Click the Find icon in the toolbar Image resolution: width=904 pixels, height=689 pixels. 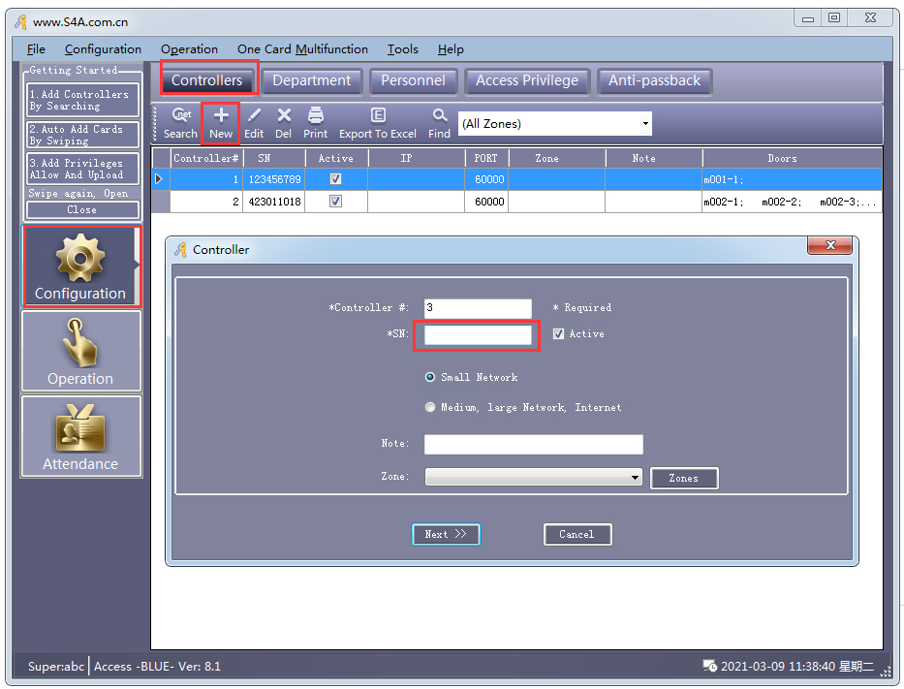coord(439,121)
